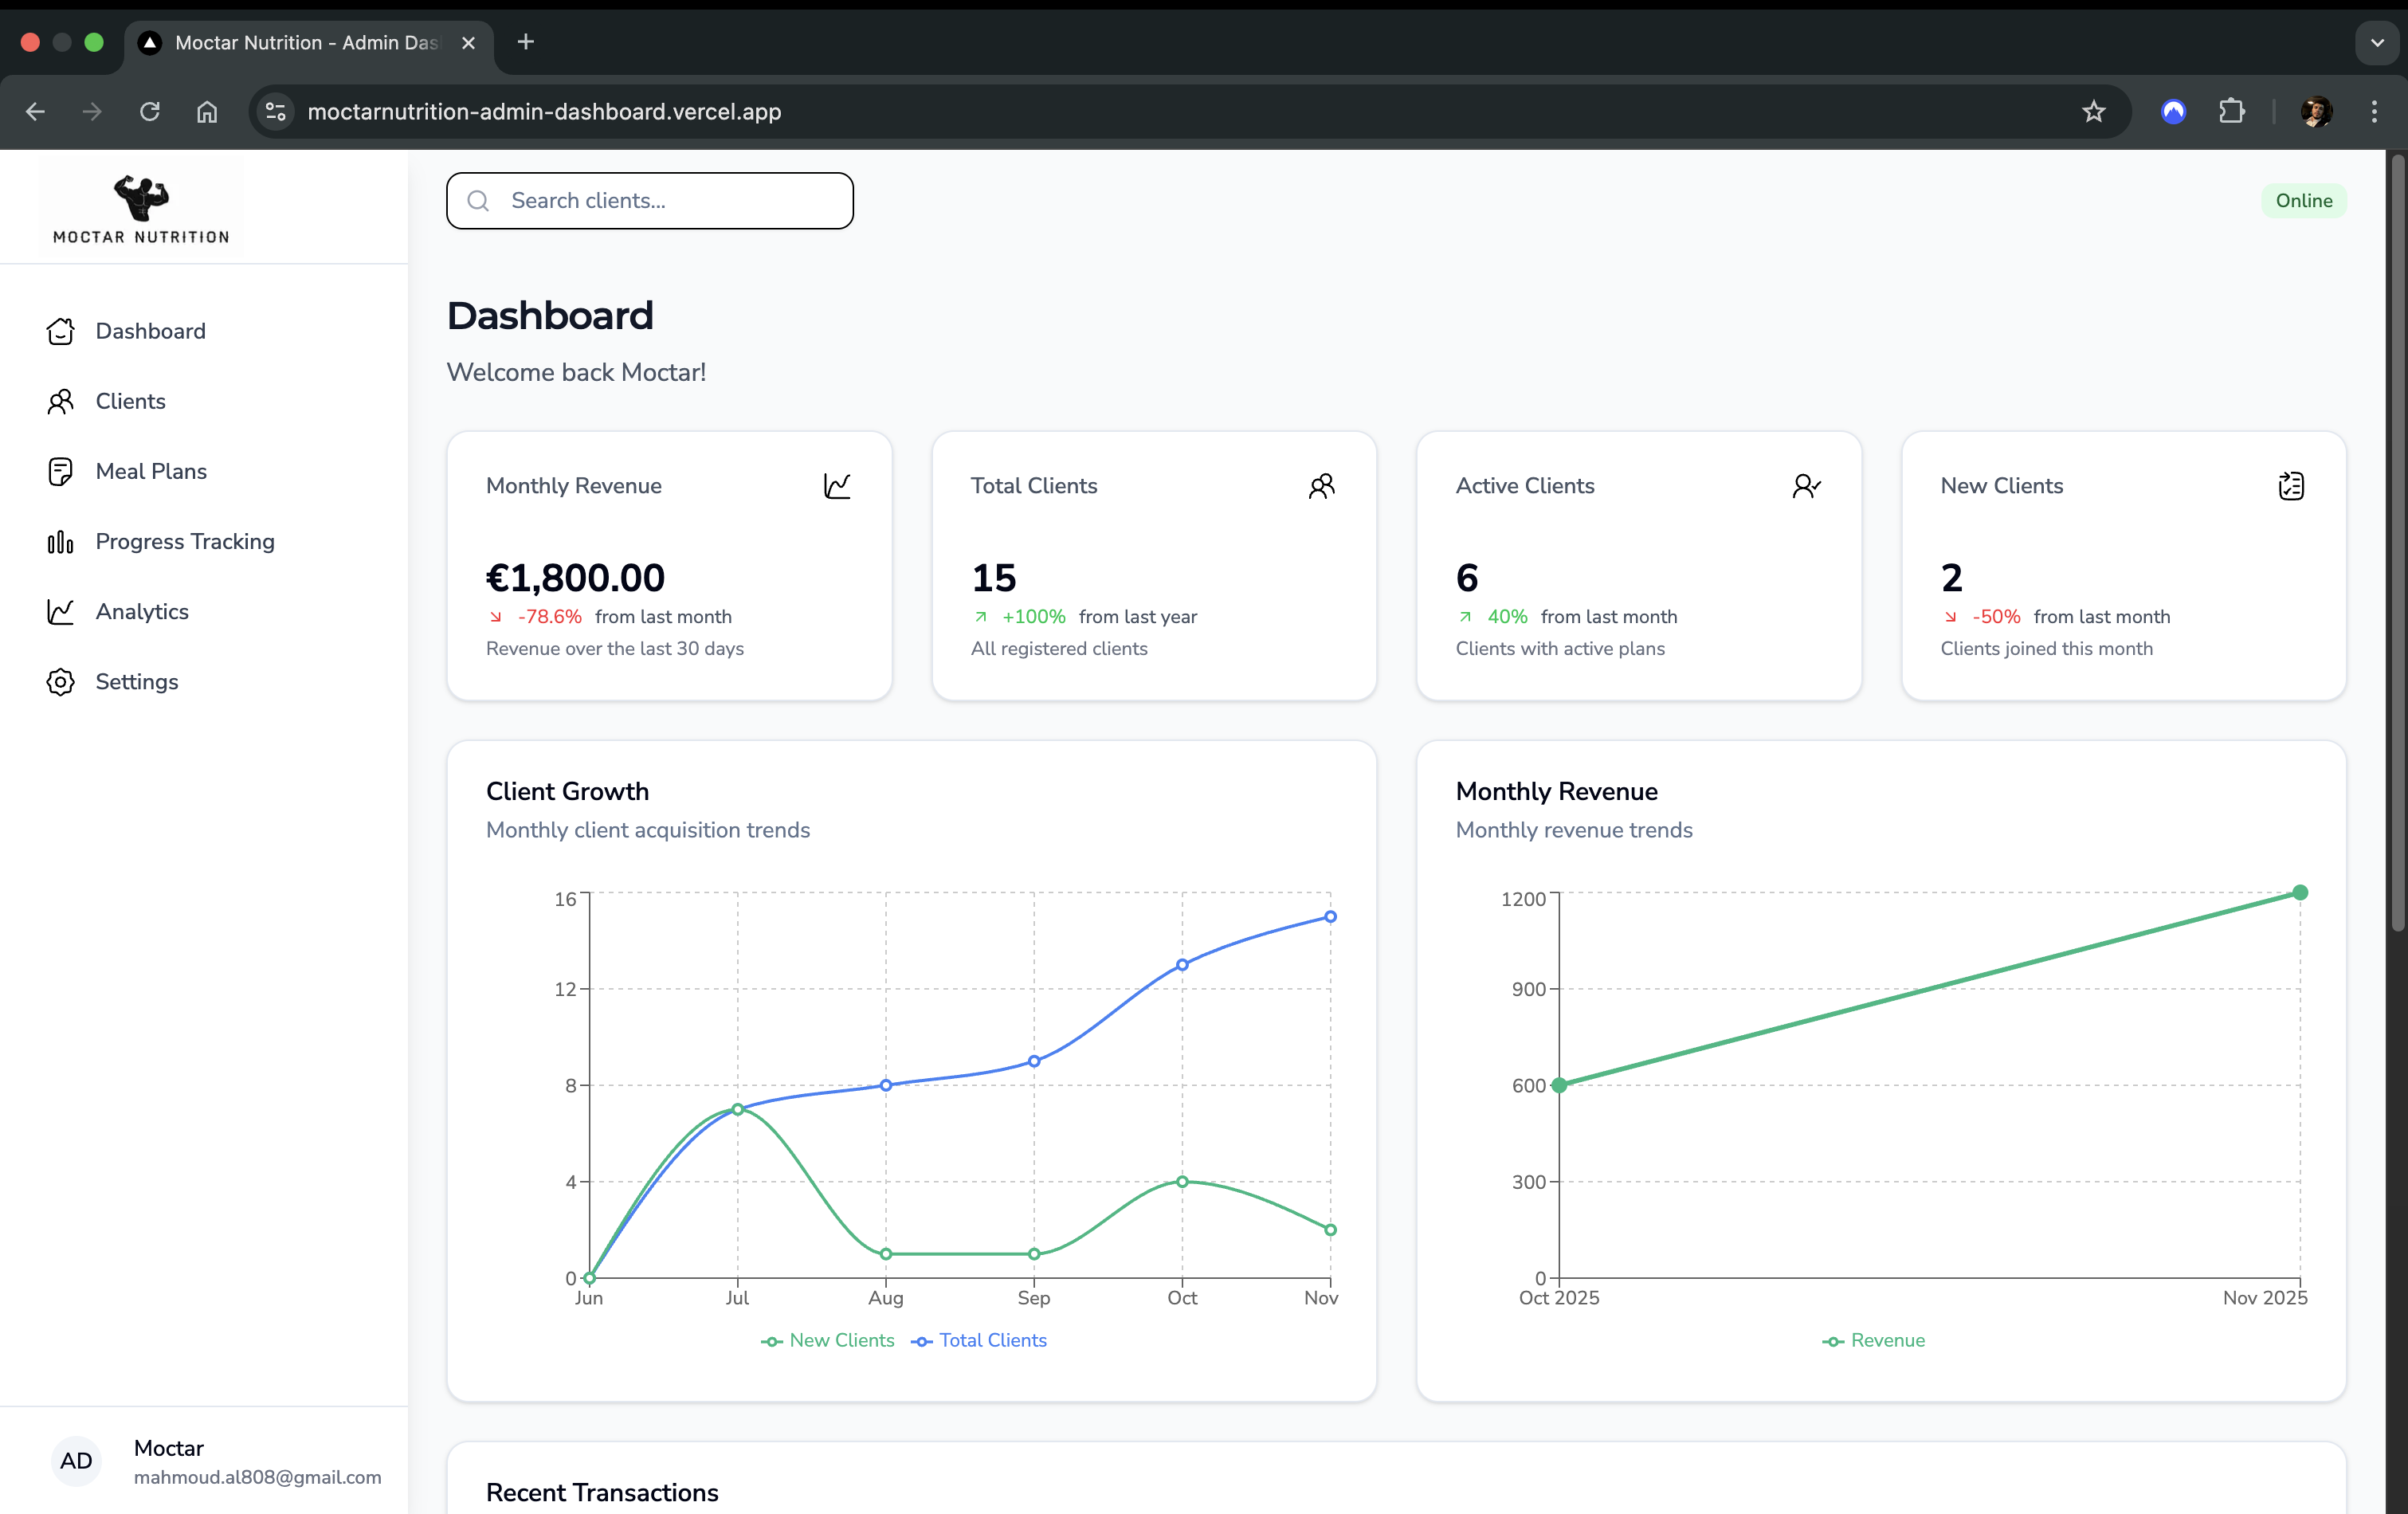Switch to the Dashboard menu item
2408x1514 pixels.
pos(151,331)
